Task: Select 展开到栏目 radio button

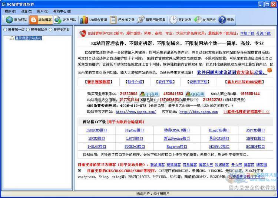Action: click(x=50, y=30)
